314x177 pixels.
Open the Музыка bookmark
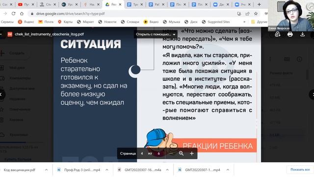tap(171, 22)
